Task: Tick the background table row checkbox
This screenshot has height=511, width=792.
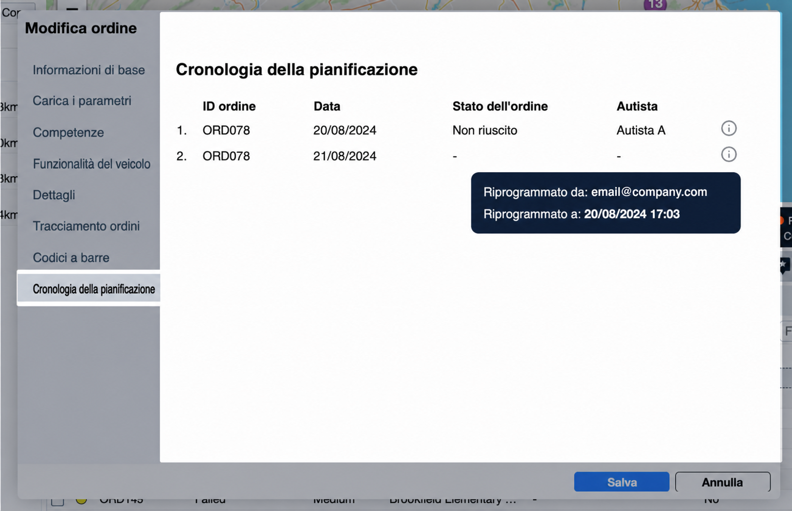Action: coord(57,501)
